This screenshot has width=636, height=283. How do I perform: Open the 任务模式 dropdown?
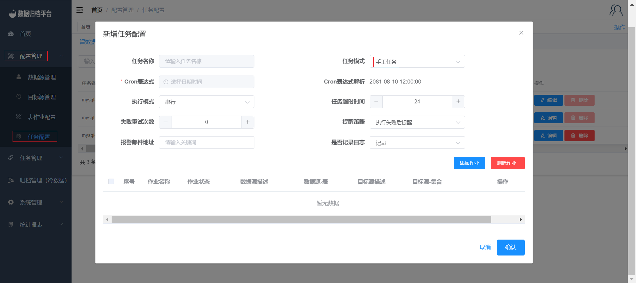point(417,61)
